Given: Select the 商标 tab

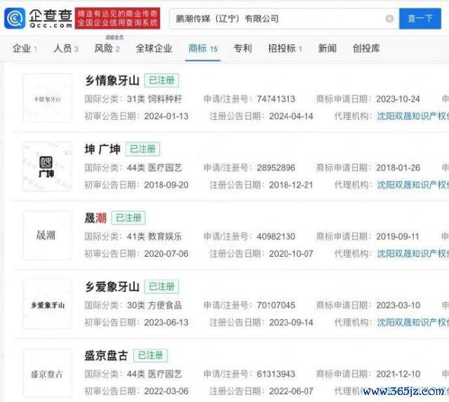Looking at the screenshot, I should click(x=203, y=48).
